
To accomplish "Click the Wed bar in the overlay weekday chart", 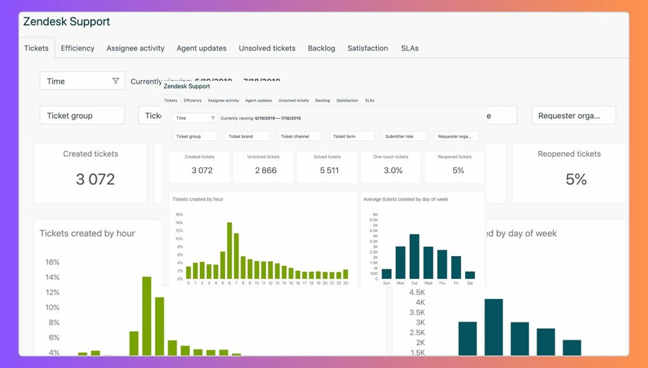I will [x=428, y=262].
